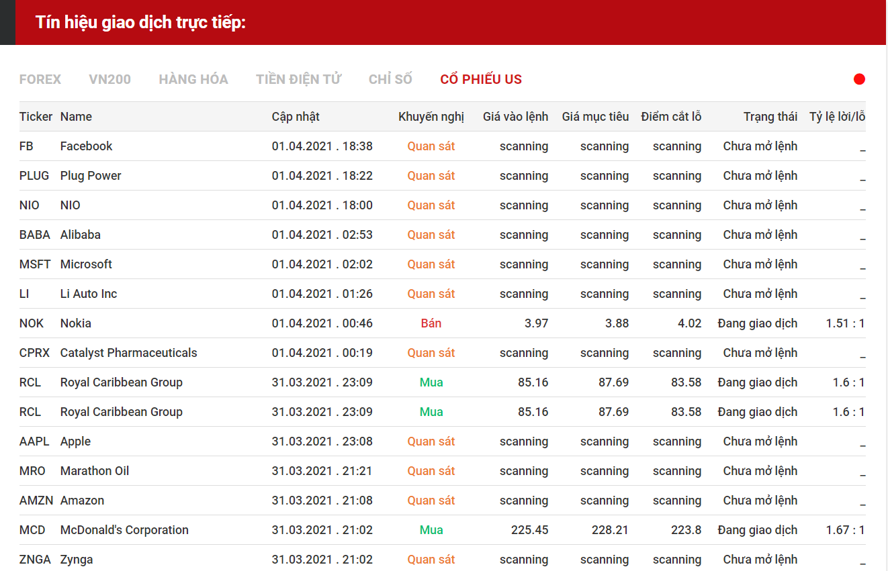The image size is (888, 571).
Task: Select the Microsoft row name
Action: point(86,264)
